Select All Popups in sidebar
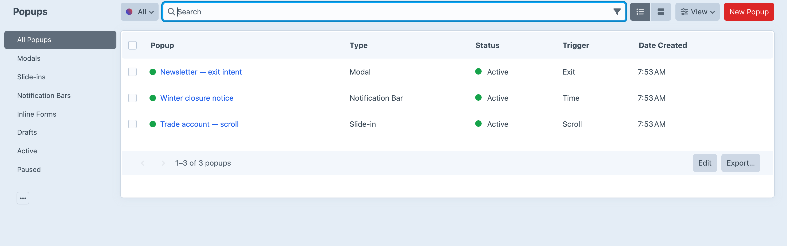This screenshot has height=246, width=787. 60,40
